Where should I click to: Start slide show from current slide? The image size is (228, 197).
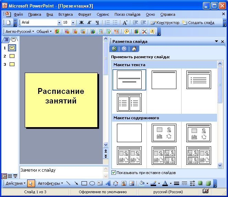tap(15, 176)
